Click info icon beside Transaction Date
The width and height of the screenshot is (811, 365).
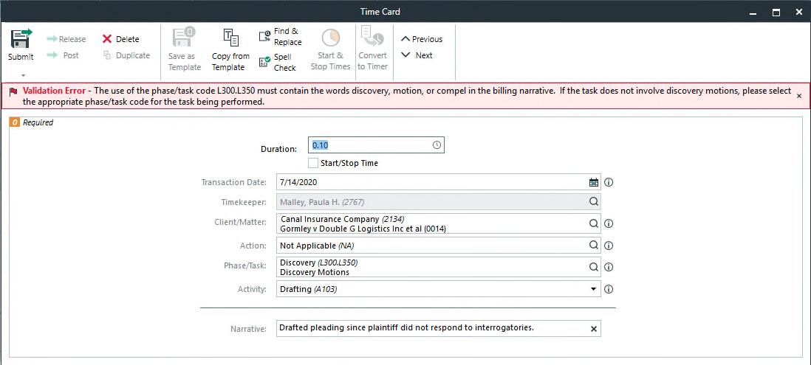(x=609, y=182)
